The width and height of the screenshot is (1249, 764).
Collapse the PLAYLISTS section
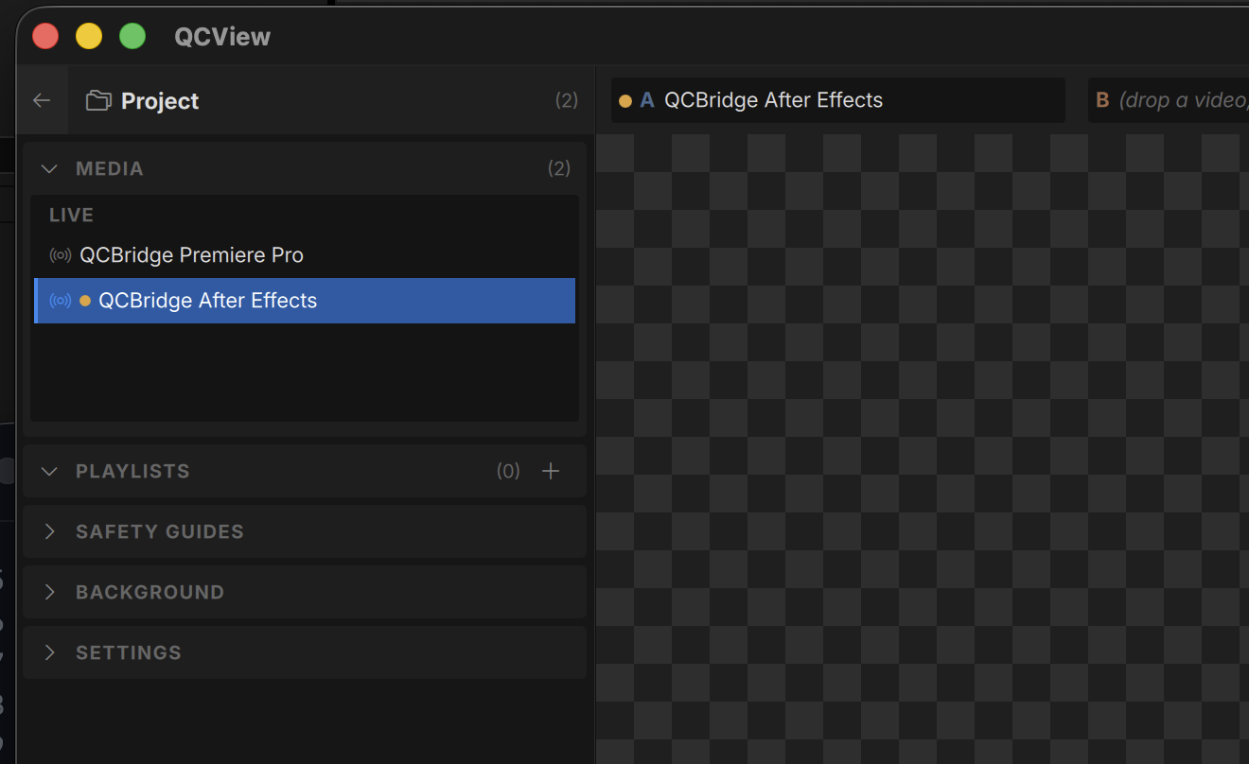(x=50, y=471)
